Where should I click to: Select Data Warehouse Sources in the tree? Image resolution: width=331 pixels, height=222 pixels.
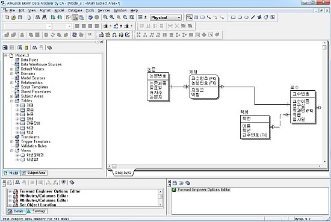coord(41,64)
